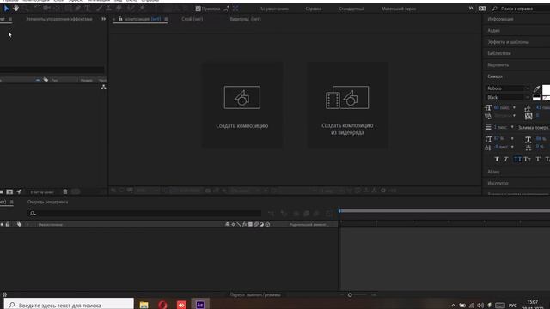Select the Маленький экран workspace

(399, 9)
